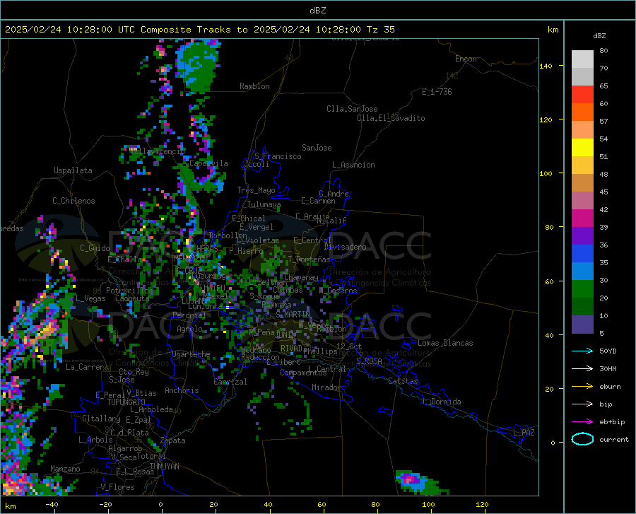This screenshot has width=636, height=514.
Task: Pick the red swatch between 65 and 60
Action: coord(582,95)
